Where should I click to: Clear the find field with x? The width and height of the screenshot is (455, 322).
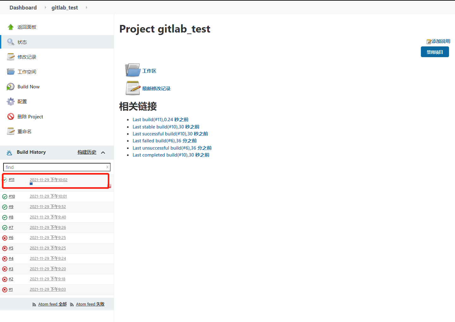coord(107,167)
